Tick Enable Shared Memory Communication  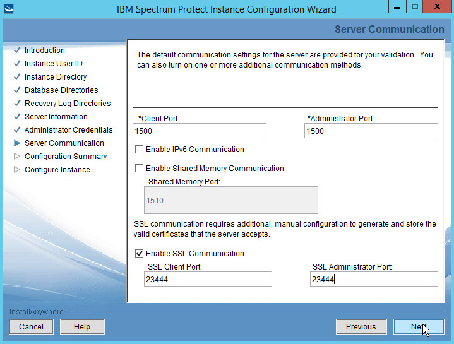[139, 169]
